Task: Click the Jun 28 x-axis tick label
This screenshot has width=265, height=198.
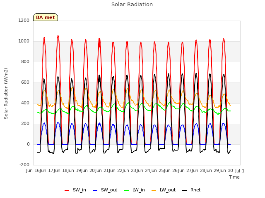Action: pos(198,171)
